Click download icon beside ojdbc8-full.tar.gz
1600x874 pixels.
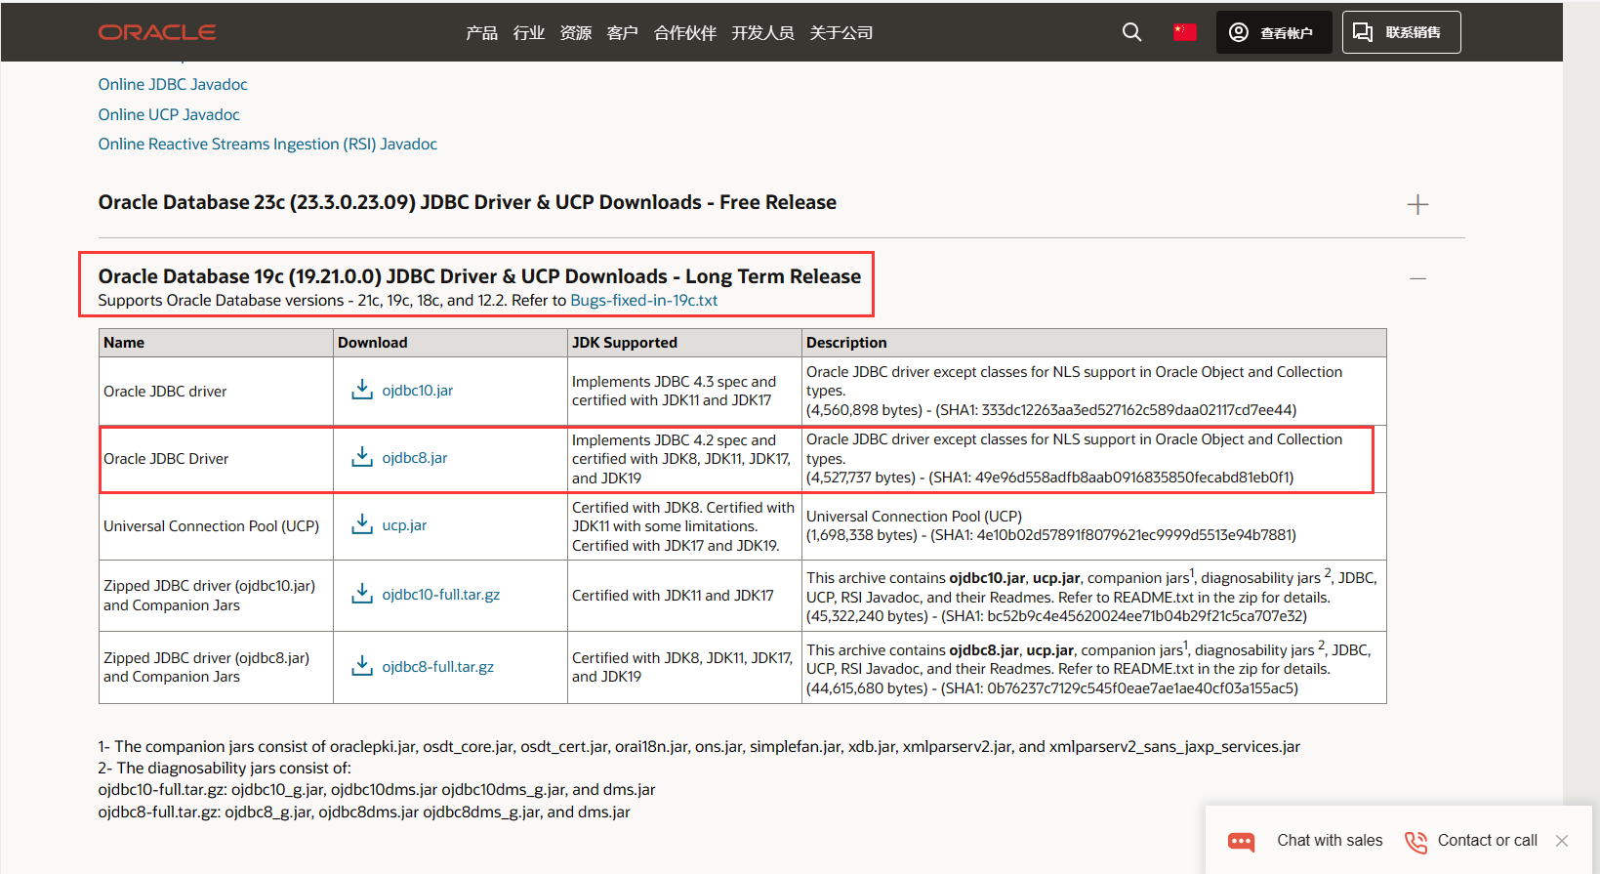pos(362,666)
